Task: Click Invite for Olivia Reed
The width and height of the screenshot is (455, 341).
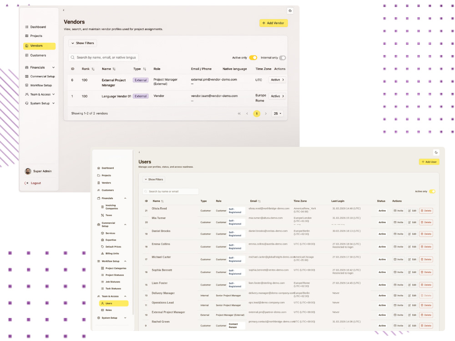Action: 399,211
